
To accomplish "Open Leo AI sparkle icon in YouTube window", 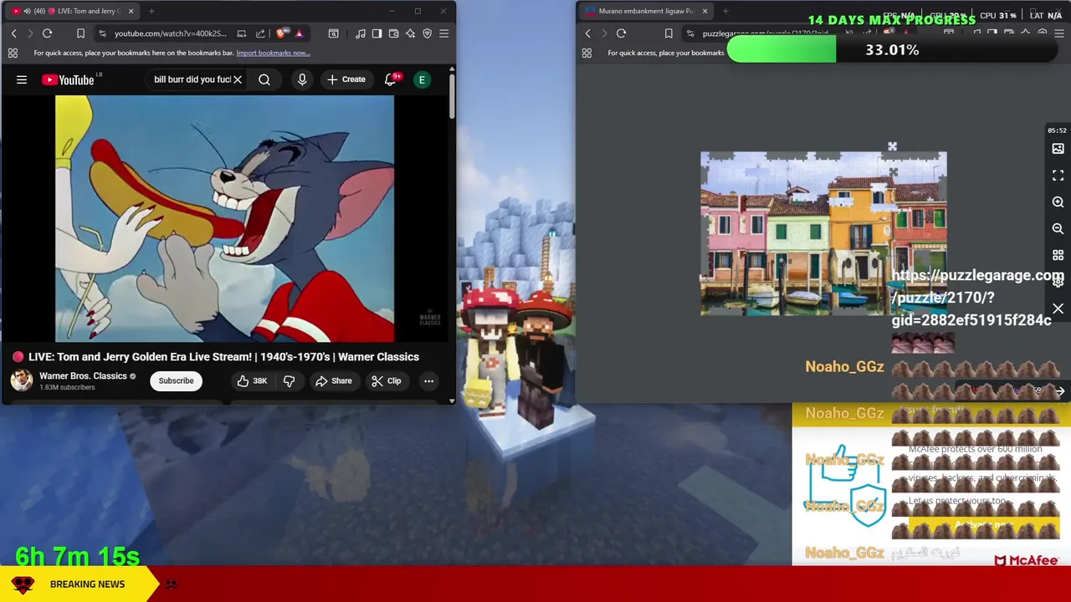I will click(x=411, y=33).
